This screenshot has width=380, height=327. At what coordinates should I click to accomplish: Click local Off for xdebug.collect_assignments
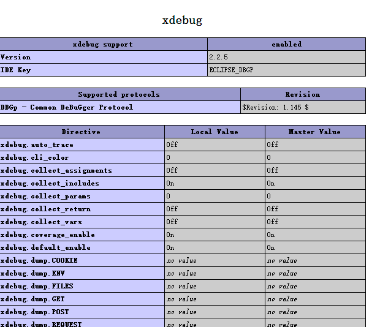[x=172, y=170]
